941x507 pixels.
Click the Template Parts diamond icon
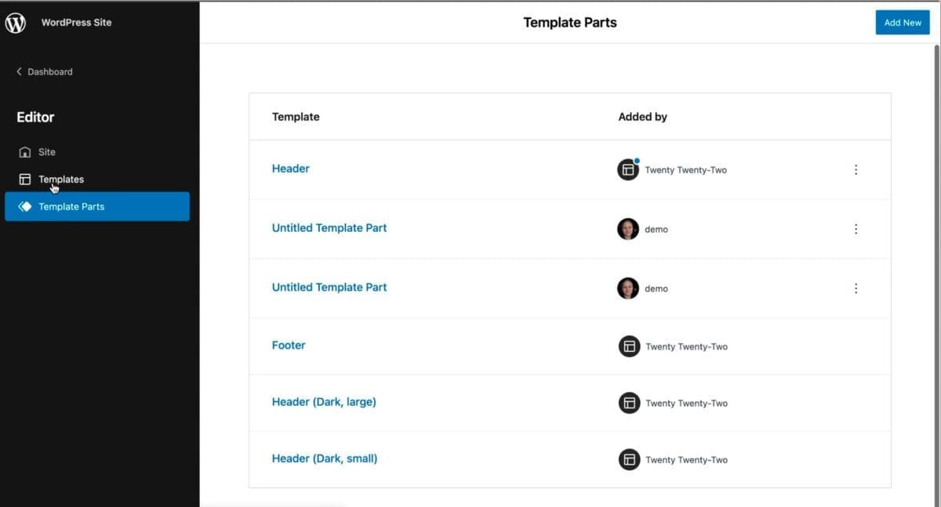click(x=25, y=207)
